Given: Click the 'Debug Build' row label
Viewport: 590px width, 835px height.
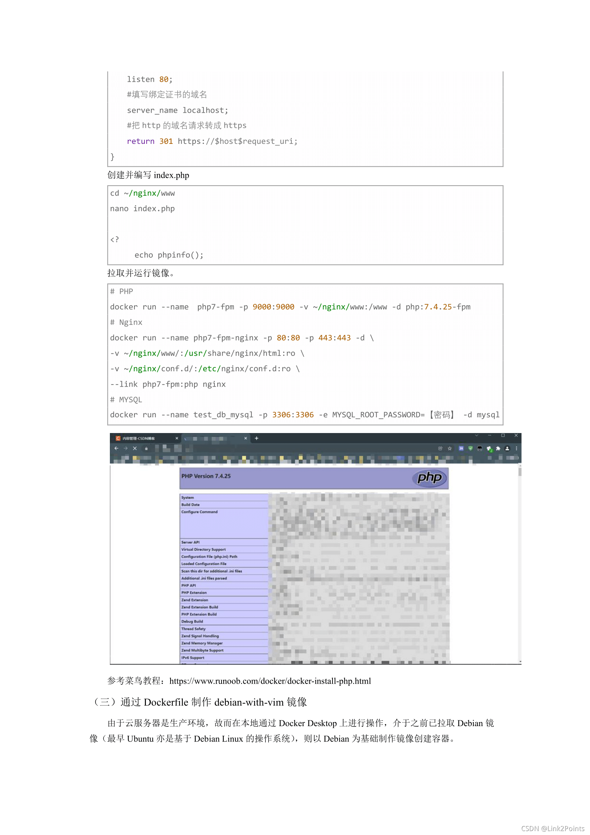Looking at the screenshot, I should 192,622.
